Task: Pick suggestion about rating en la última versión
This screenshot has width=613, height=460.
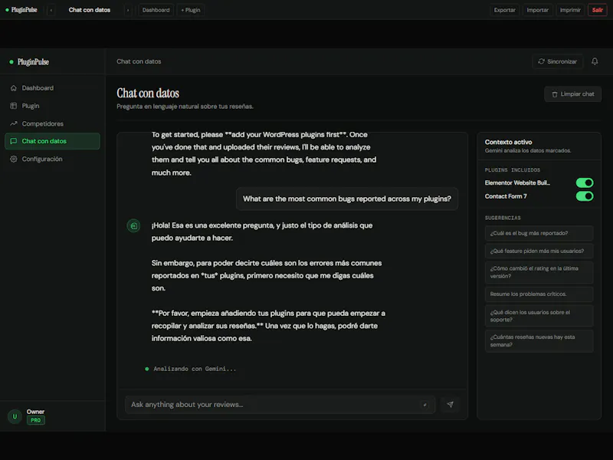Action: click(x=539, y=272)
